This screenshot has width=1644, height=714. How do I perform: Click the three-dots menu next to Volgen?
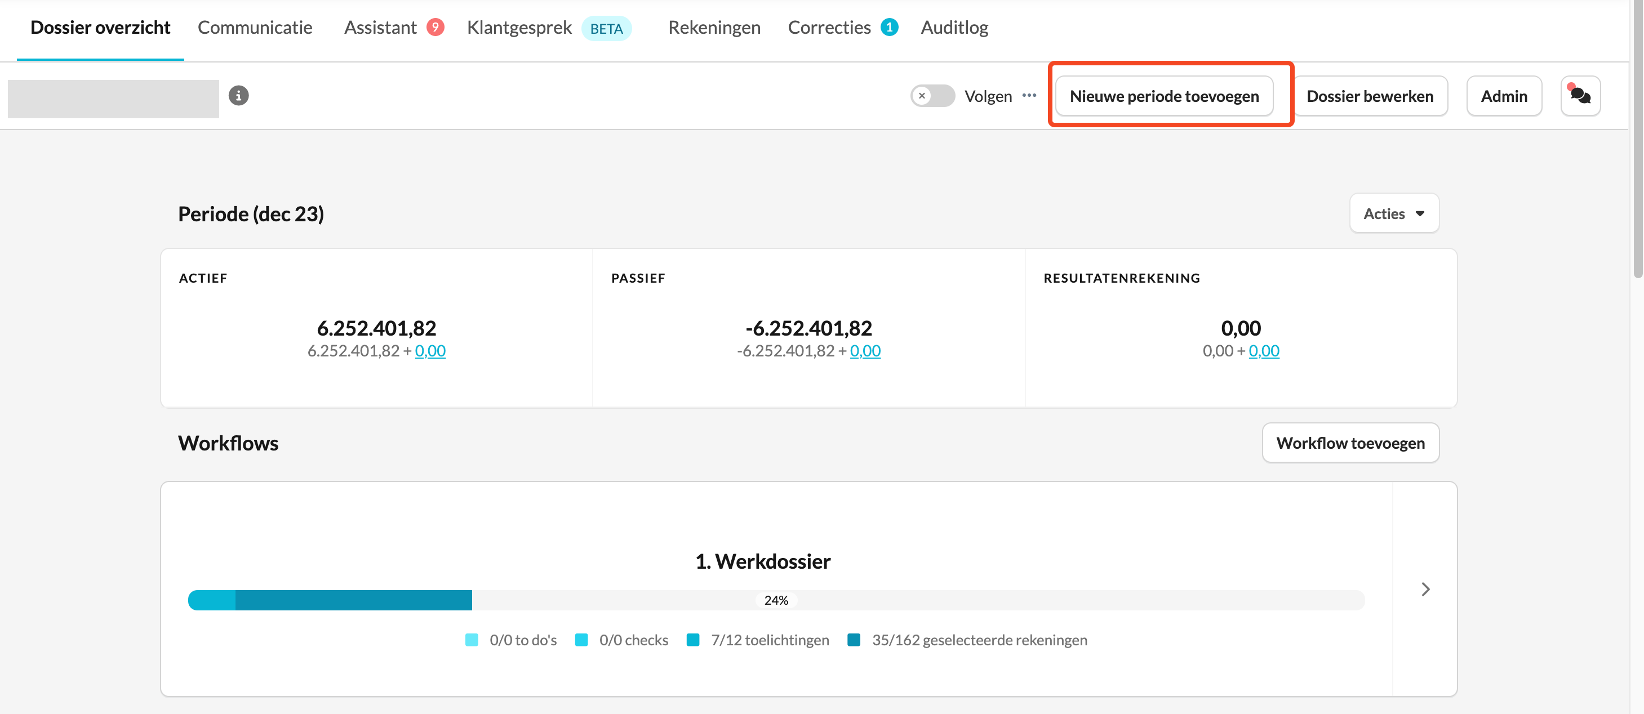pyautogui.click(x=1029, y=96)
